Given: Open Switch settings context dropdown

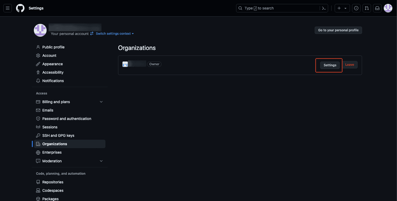Looking at the screenshot, I should pyautogui.click(x=115, y=34).
